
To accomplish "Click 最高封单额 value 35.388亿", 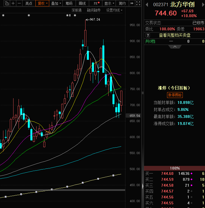I will click(186, 116).
